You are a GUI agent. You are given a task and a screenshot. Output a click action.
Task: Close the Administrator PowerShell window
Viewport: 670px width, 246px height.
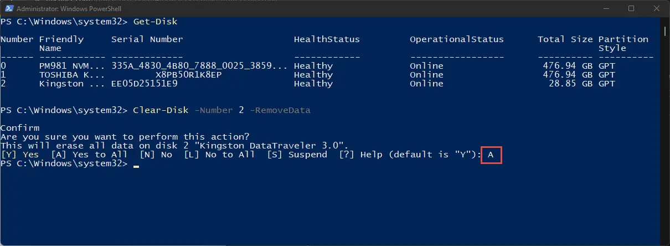pyautogui.click(x=657, y=8)
